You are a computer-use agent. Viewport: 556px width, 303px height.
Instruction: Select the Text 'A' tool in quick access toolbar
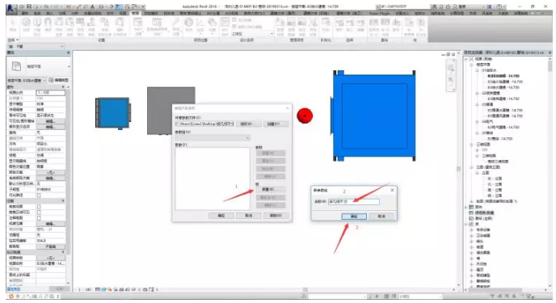pos(93,6)
